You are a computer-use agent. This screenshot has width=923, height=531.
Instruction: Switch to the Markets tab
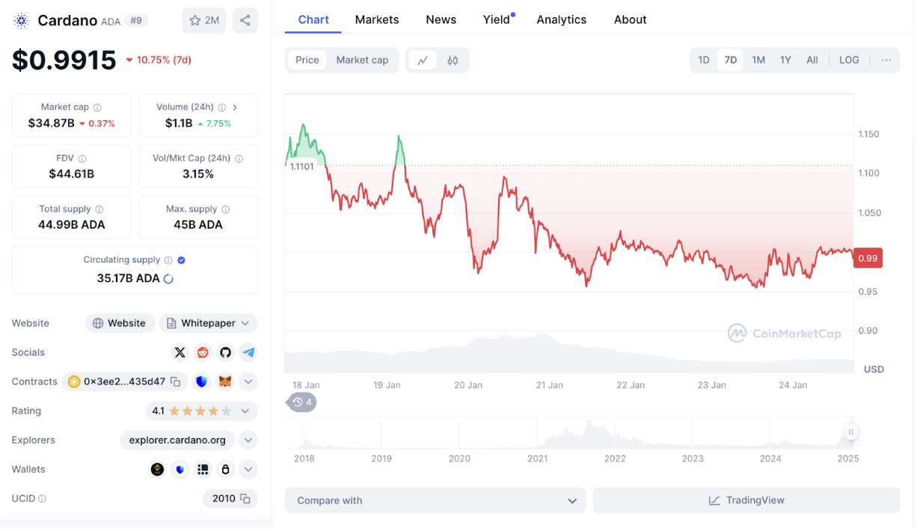click(x=377, y=19)
